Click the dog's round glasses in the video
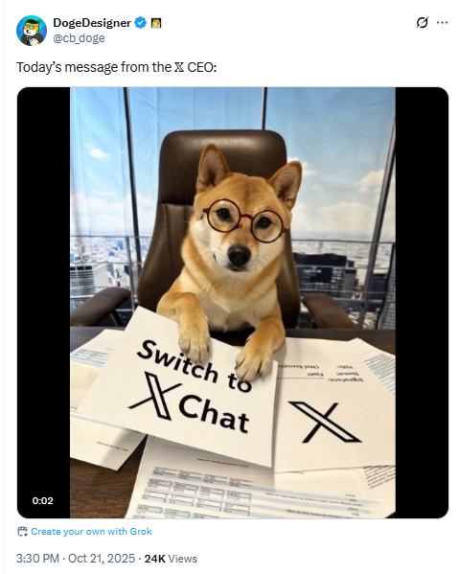This screenshot has width=459, height=574. coord(245,220)
